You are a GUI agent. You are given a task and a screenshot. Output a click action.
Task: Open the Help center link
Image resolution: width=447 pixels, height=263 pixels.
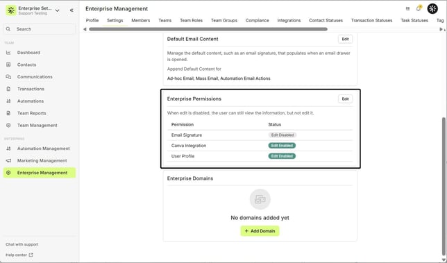[x=16, y=255]
